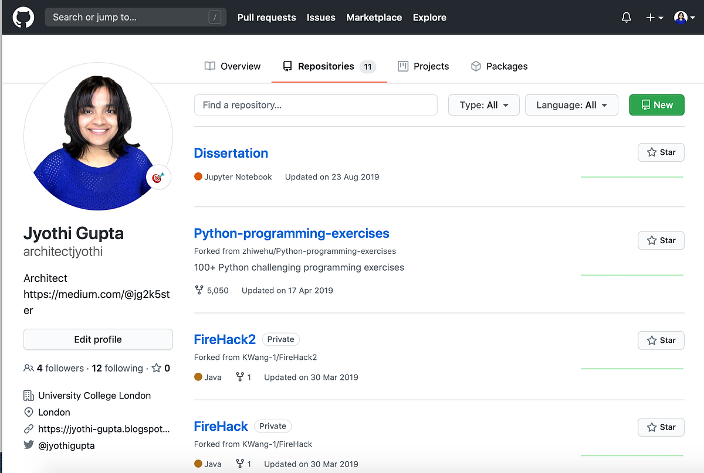Viewport: 704px width, 473px height.
Task: Click the organization building icon near University College London
Action: (29, 396)
